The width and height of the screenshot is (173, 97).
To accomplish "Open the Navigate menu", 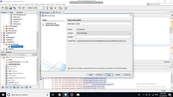I will point(15,4).
